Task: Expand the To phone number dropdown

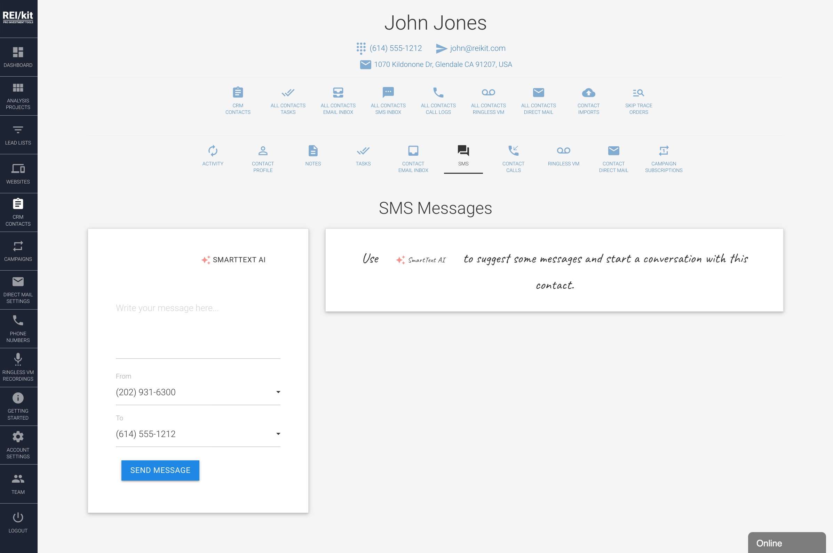Action: (278, 434)
